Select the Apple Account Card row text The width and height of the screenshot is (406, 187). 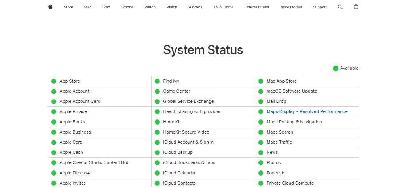(80, 101)
